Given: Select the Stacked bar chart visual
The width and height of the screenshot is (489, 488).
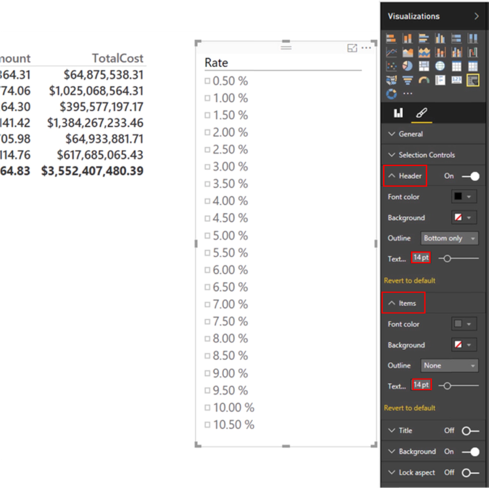Looking at the screenshot, I should click(x=391, y=38).
